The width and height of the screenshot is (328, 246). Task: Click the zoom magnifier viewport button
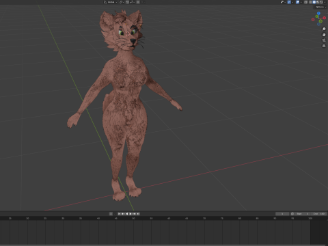click(324, 29)
